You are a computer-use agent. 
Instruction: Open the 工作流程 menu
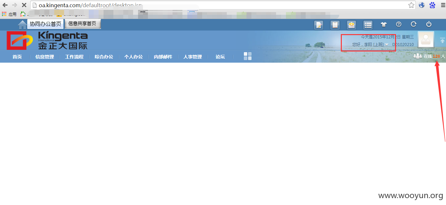pos(74,57)
